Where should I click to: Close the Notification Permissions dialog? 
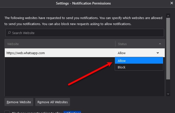click(x=172, y=3)
